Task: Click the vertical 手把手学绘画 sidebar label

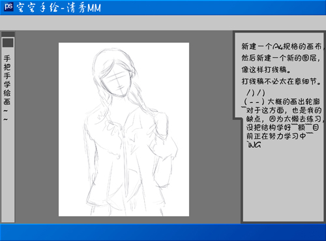Action: 7,80
